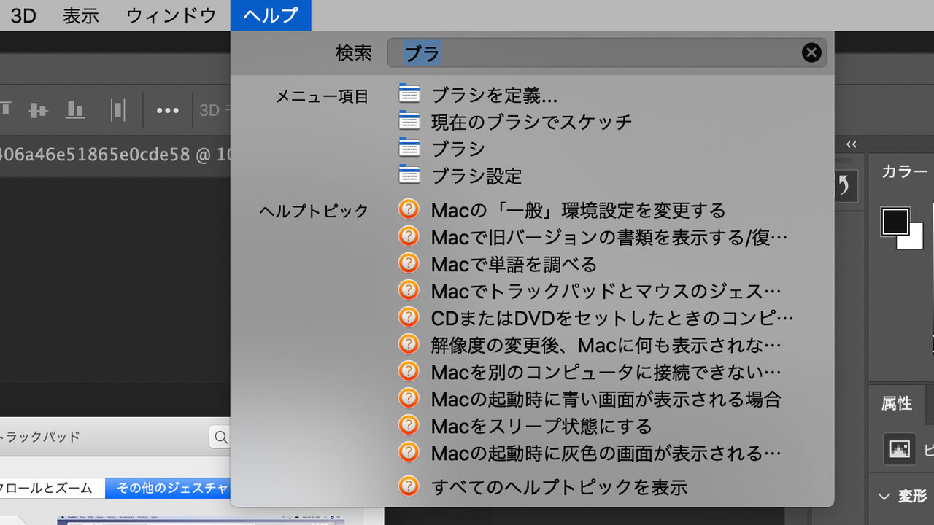This screenshot has width=934, height=525.
Task: Expand the 変形 section chevron
Action: pos(884,497)
